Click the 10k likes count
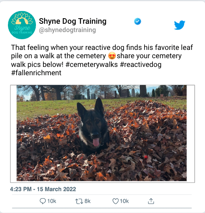 tap(124, 201)
